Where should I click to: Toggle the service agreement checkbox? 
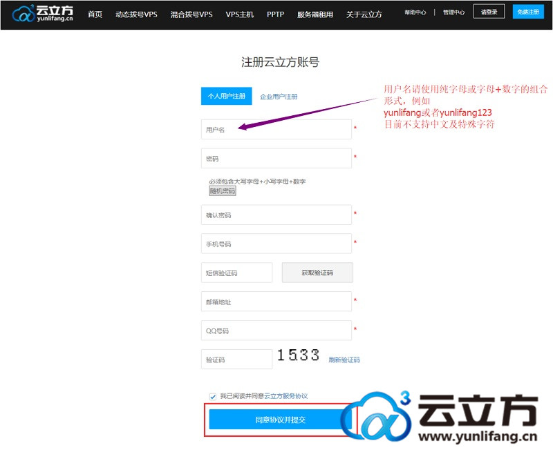213,396
